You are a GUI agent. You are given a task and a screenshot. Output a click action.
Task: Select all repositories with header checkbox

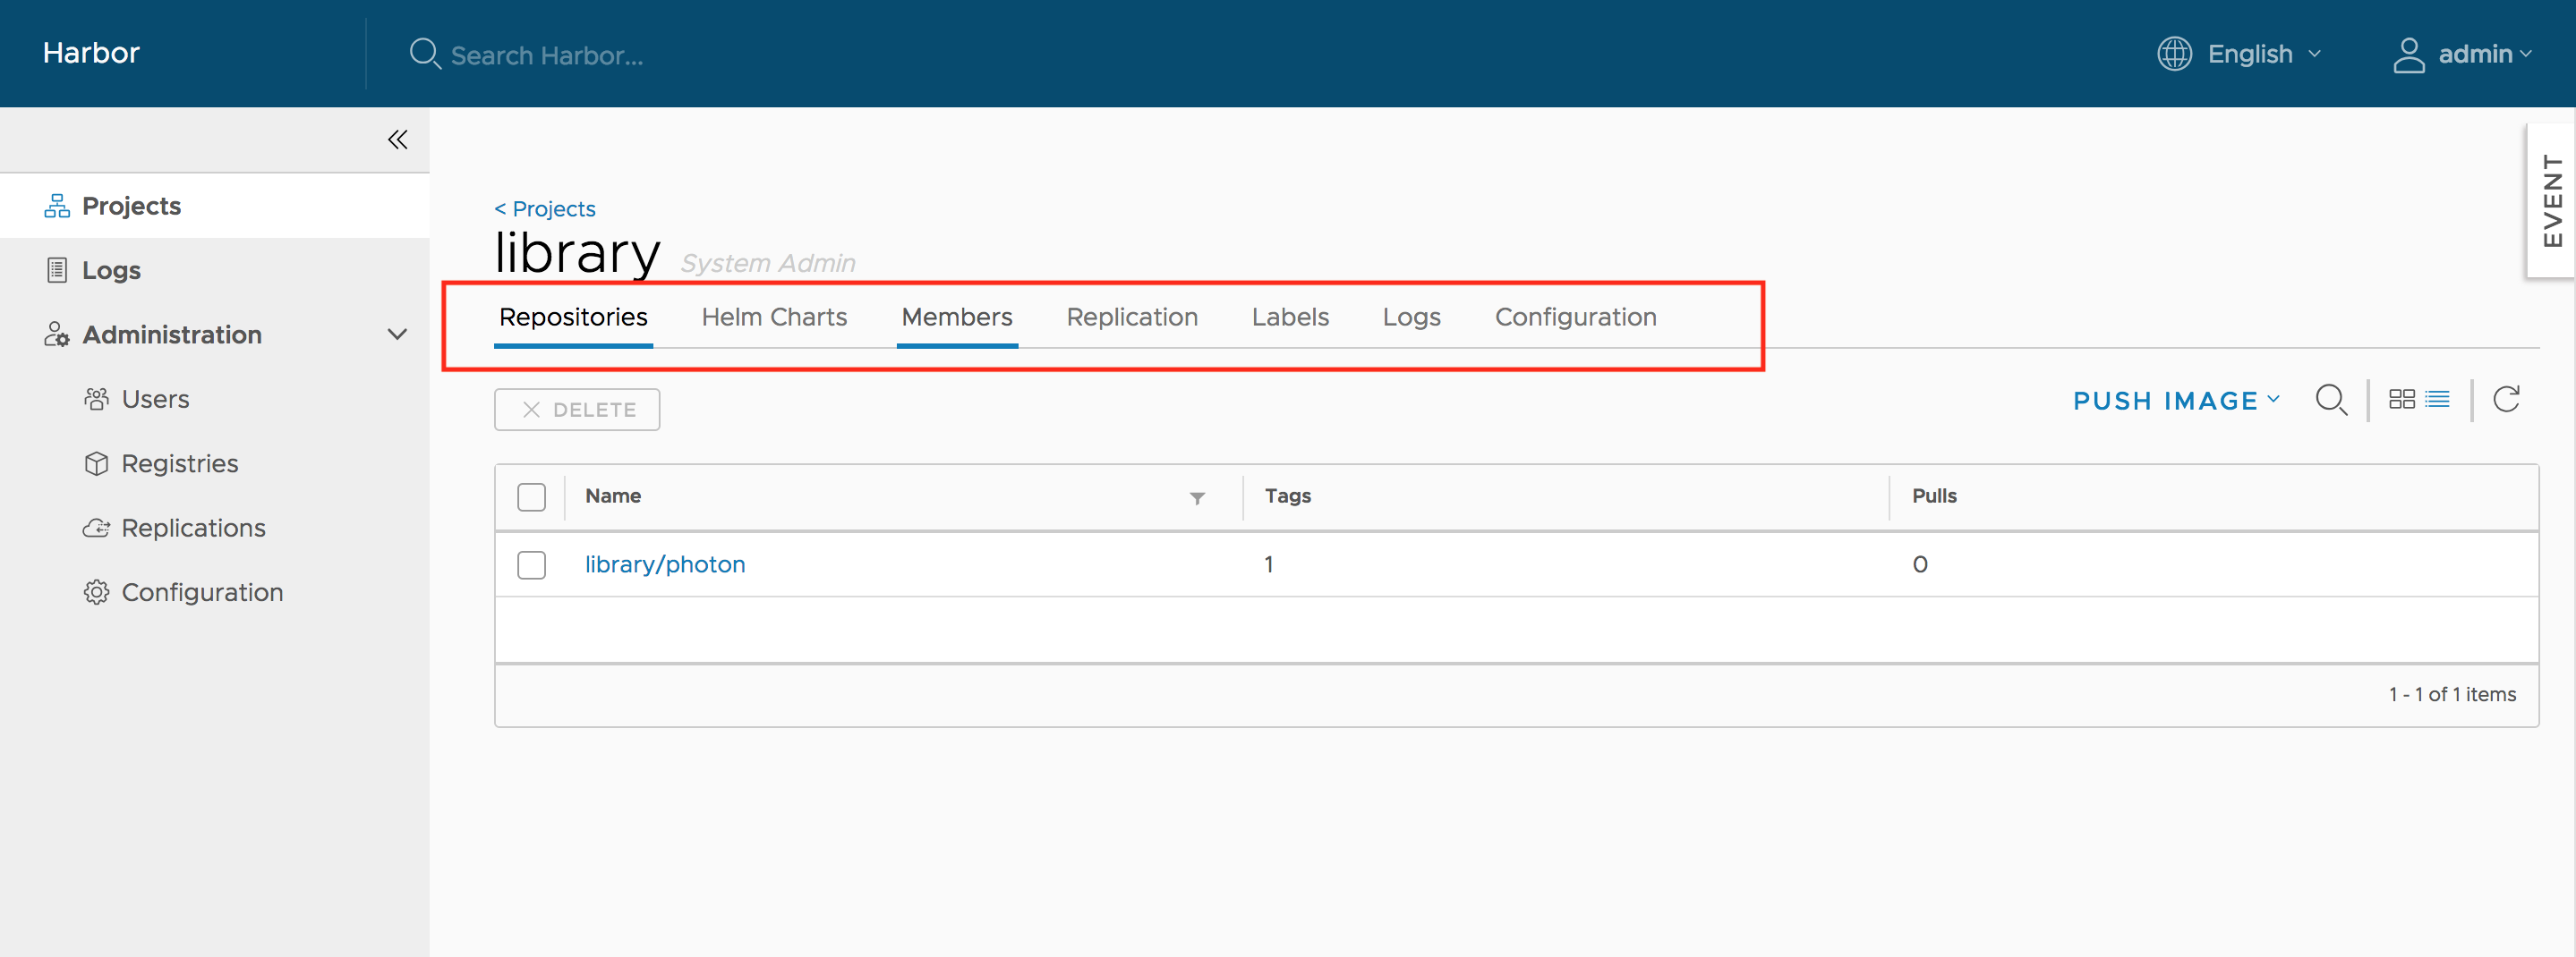(531, 496)
